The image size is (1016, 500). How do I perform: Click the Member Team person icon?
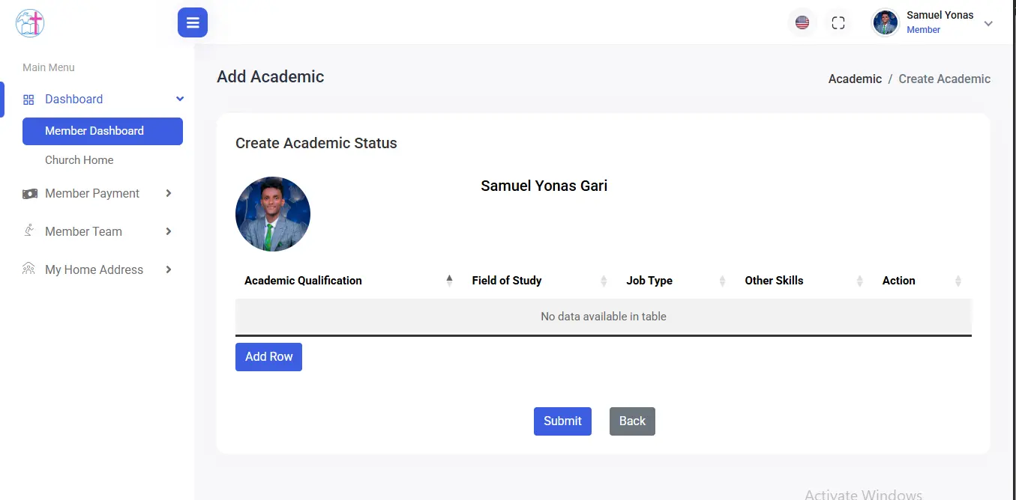click(x=29, y=231)
